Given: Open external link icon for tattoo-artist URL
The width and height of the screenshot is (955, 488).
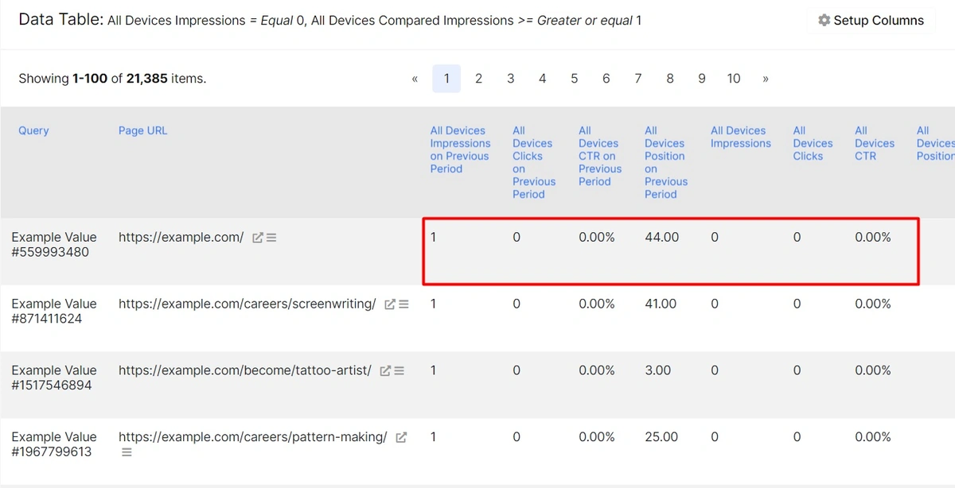Looking at the screenshot, I should pyautogui.click(x=385, y=371).
